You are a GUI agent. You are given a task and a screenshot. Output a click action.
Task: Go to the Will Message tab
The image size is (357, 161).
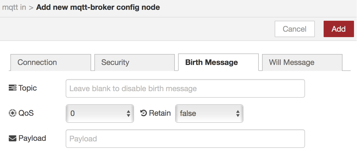(302, 62)
